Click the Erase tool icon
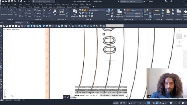The image size is (187, 105). [49, 10]
